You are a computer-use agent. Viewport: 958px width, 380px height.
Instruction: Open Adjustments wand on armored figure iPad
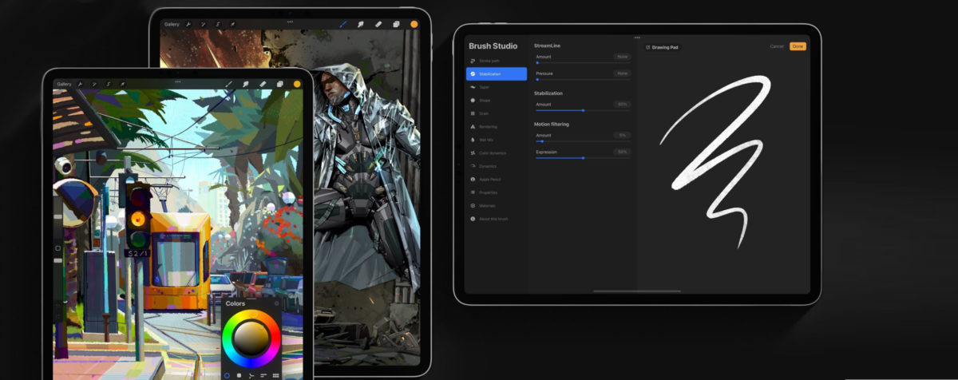coord(203,24)
